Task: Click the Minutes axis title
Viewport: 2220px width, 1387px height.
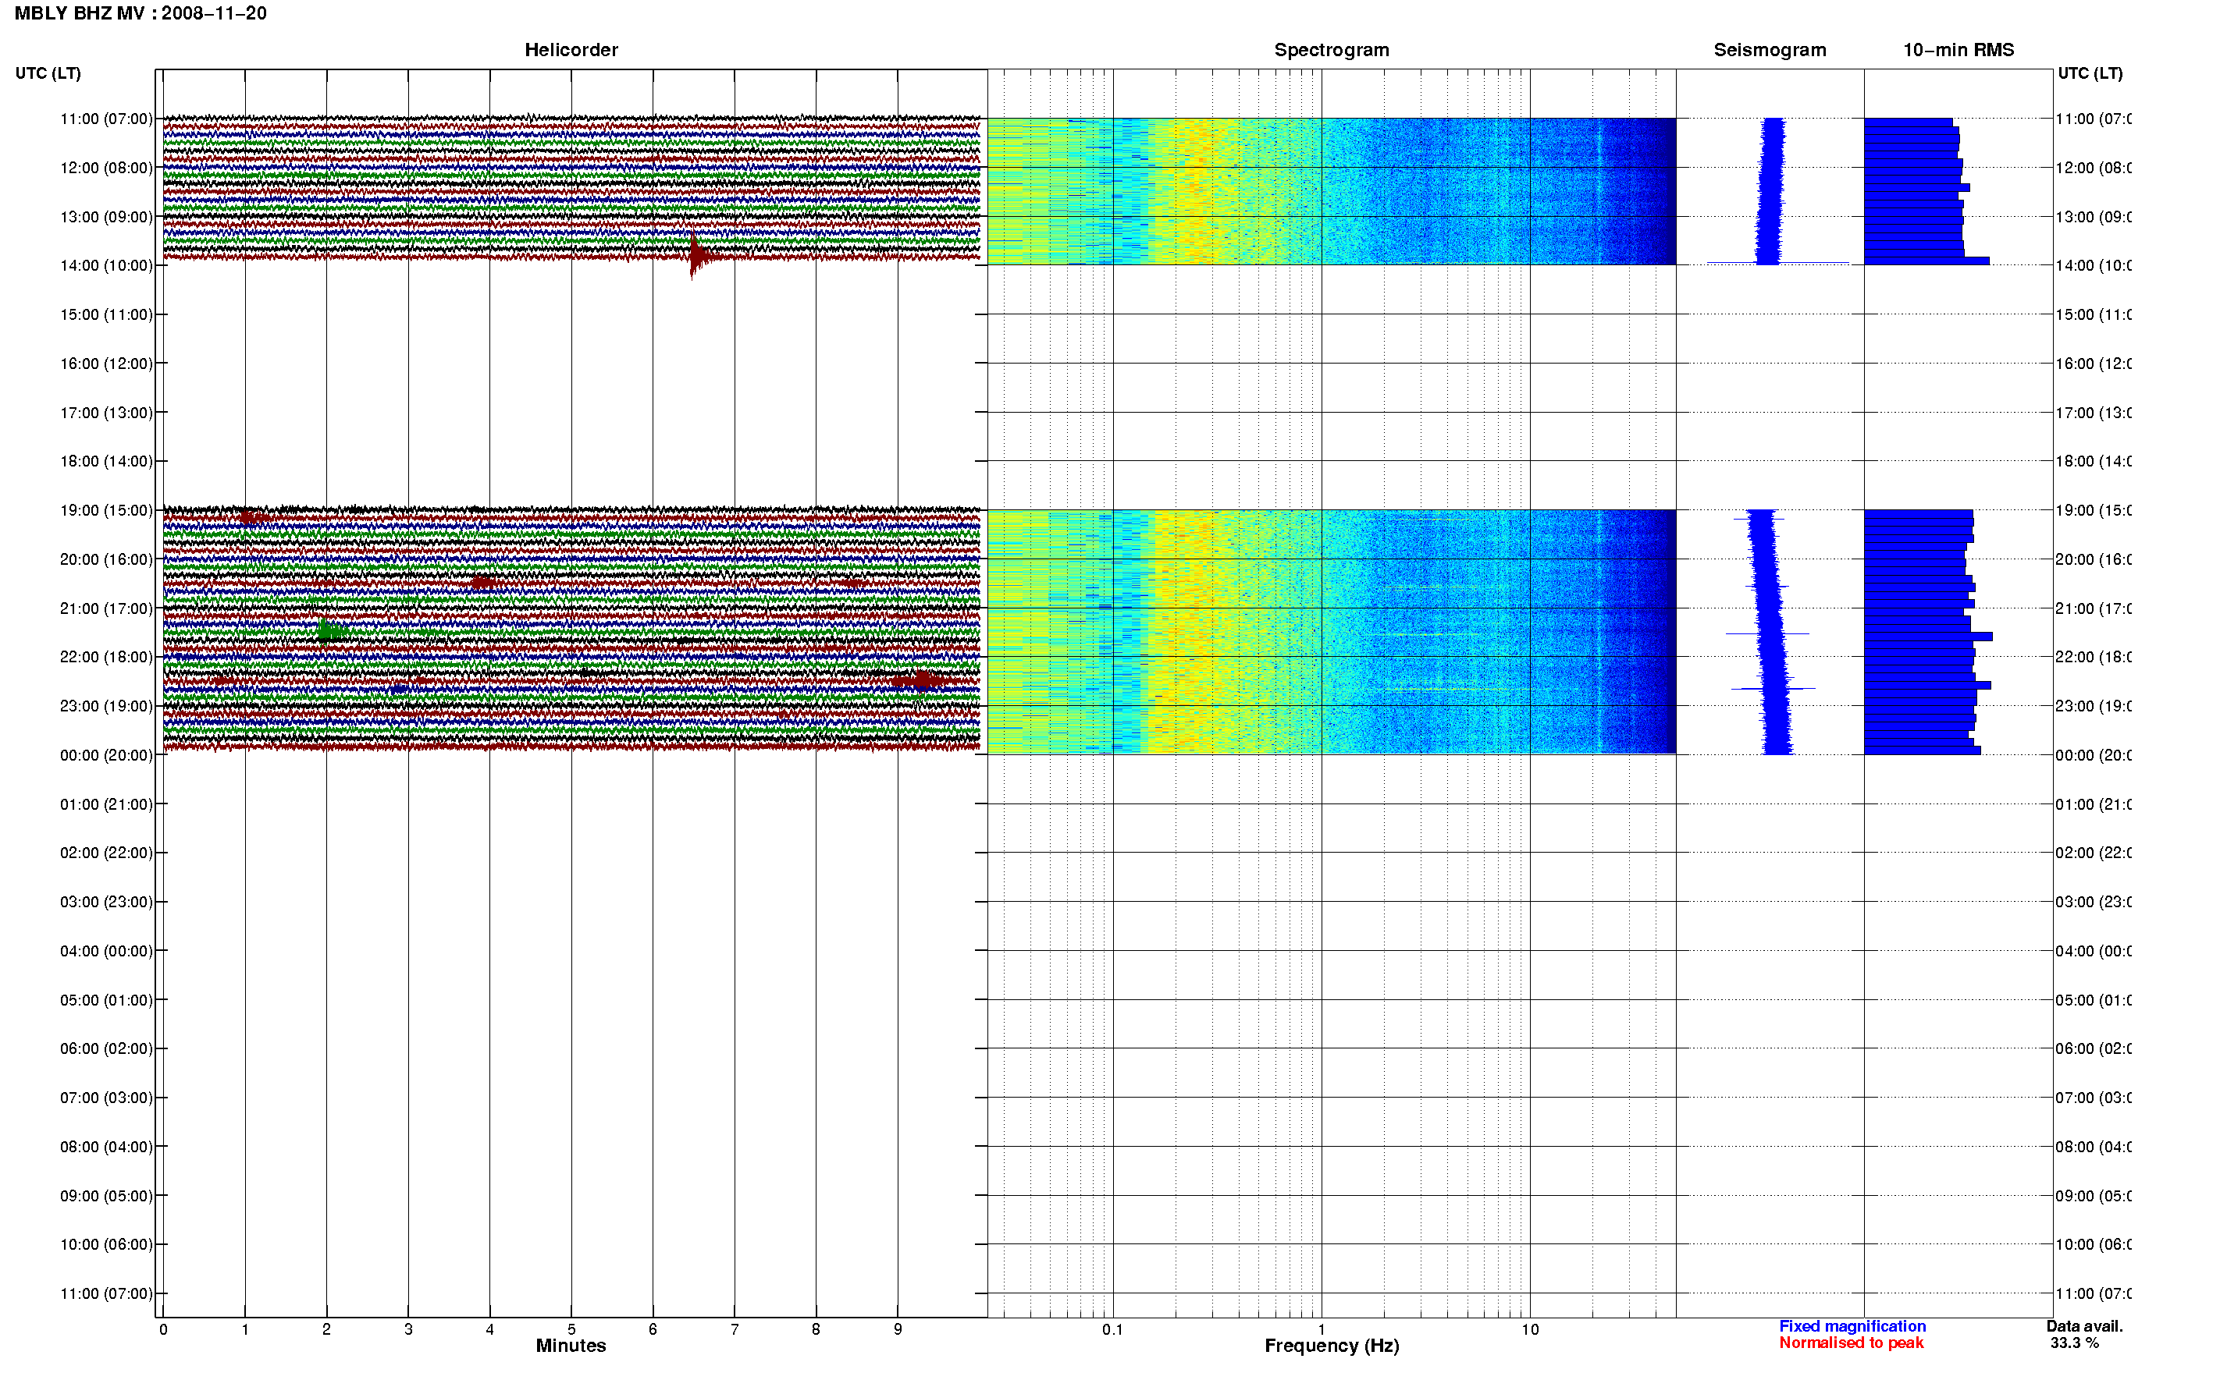Action: coord(571,1346)
